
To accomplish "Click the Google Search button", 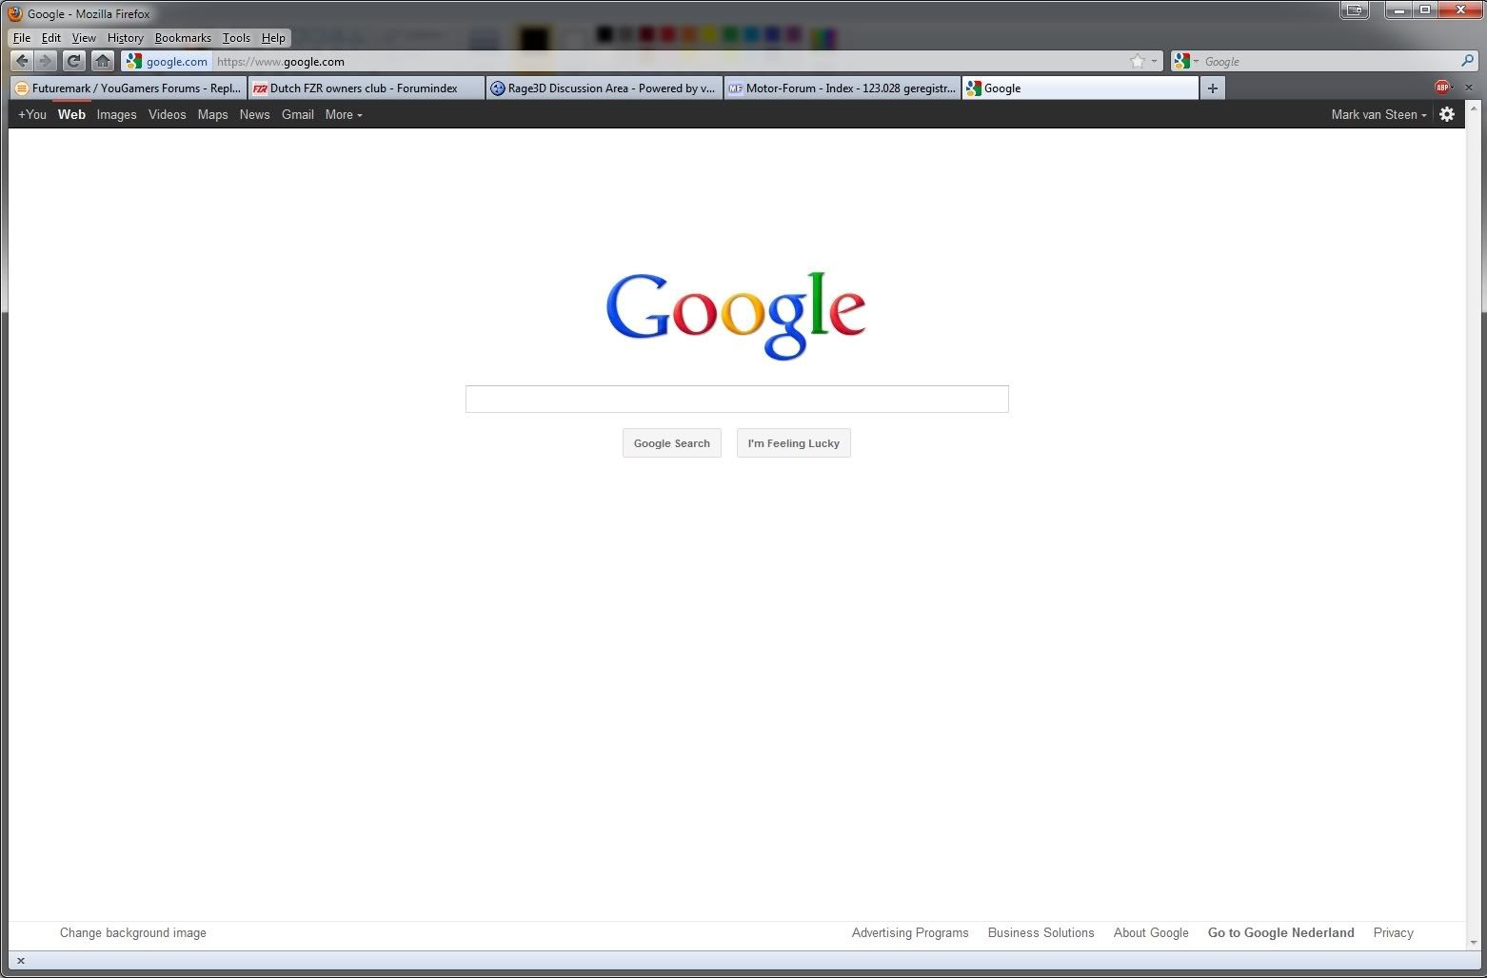I will [672, 443].
